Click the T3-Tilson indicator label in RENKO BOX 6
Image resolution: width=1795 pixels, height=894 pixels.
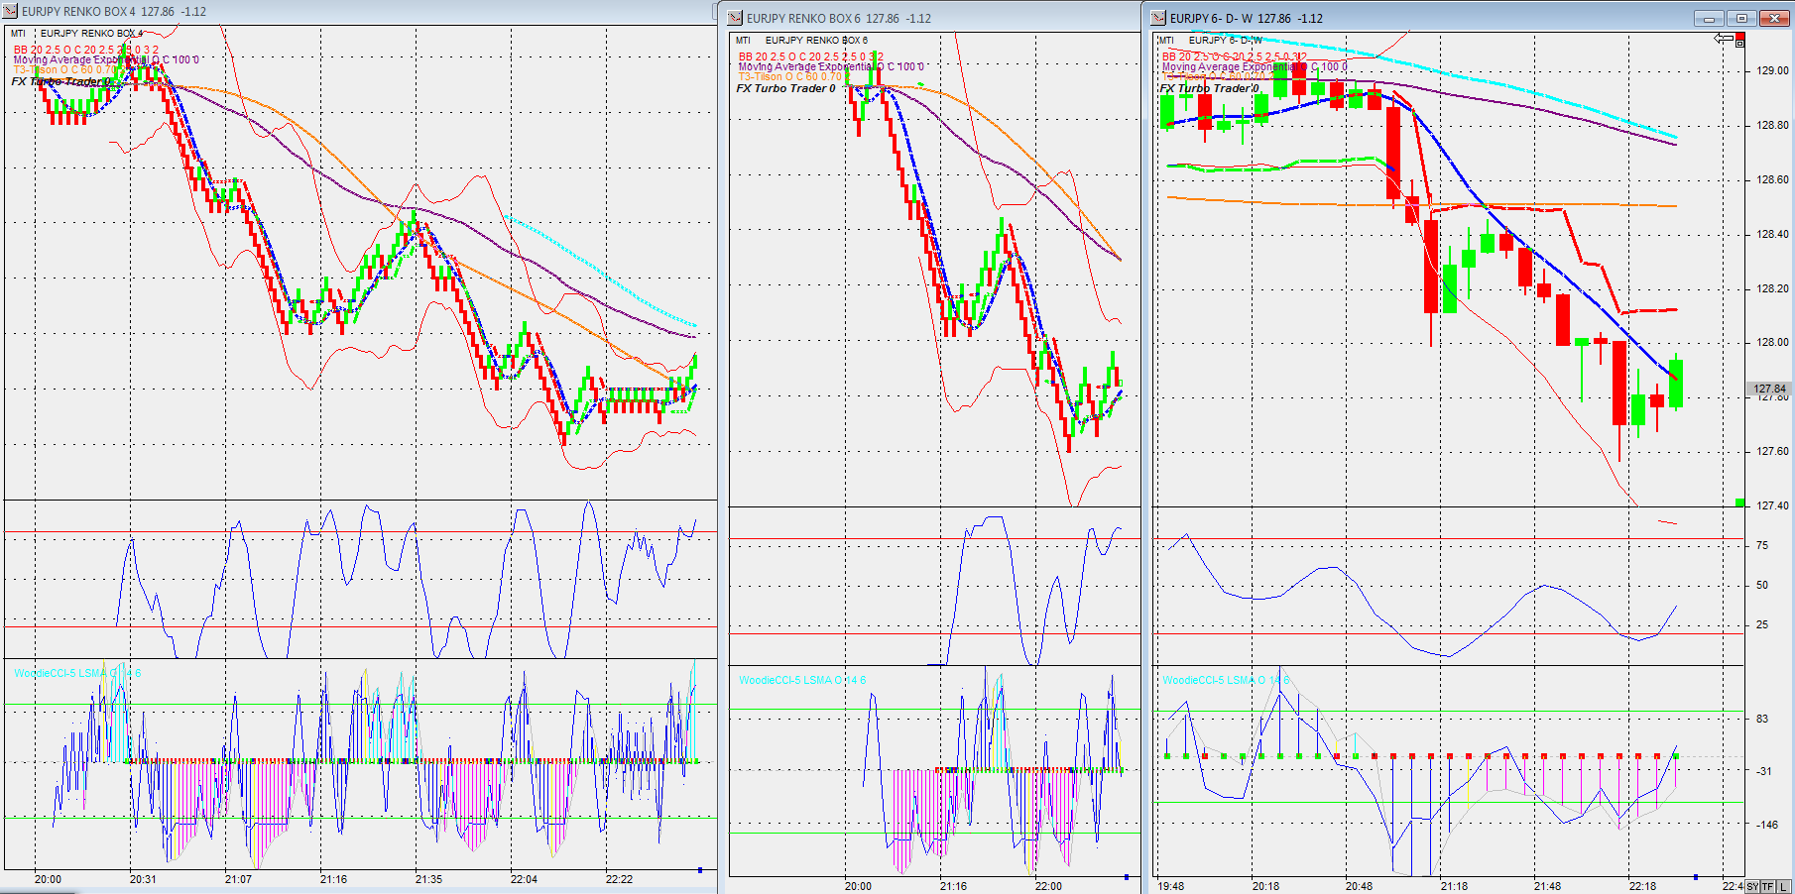(x=793, y=77)
